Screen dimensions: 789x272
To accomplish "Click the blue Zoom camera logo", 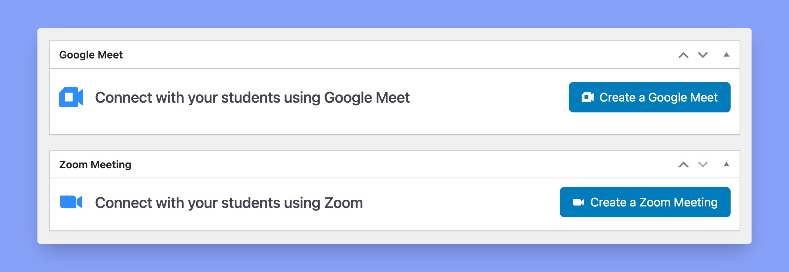I will (x=71, y=202).
